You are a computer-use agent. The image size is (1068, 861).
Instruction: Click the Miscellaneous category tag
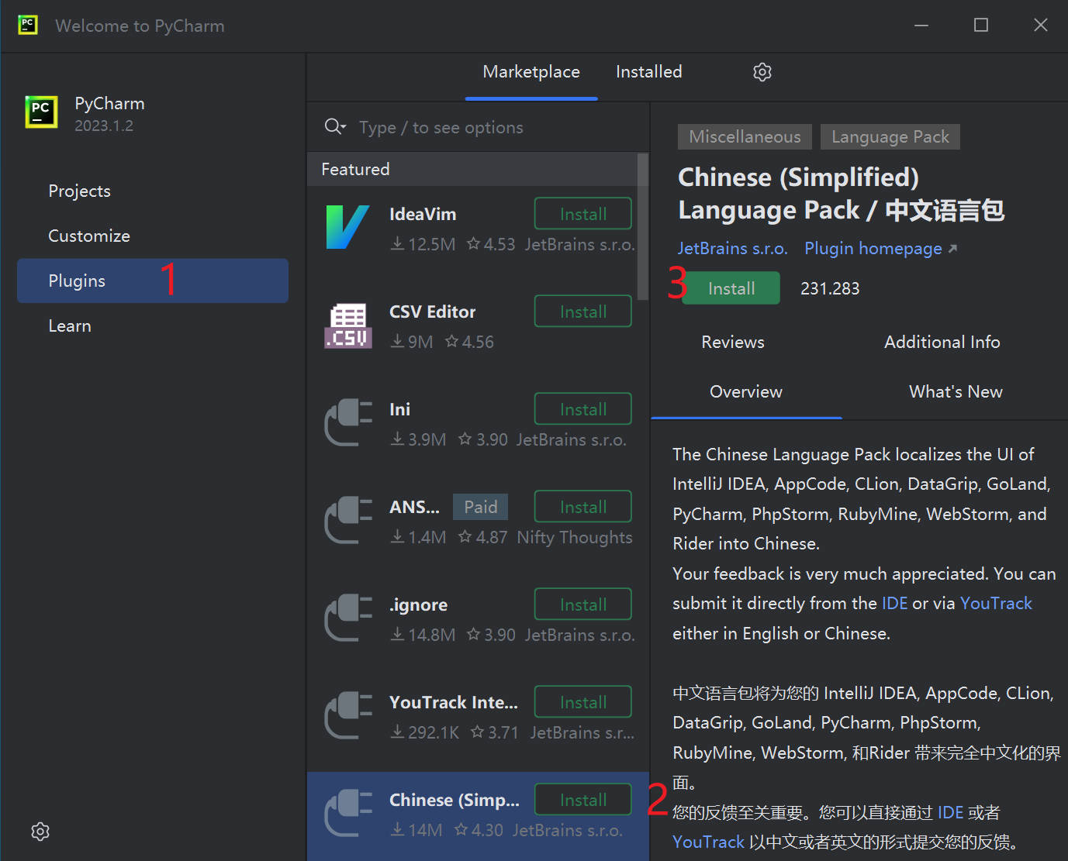tap(745, 136)
